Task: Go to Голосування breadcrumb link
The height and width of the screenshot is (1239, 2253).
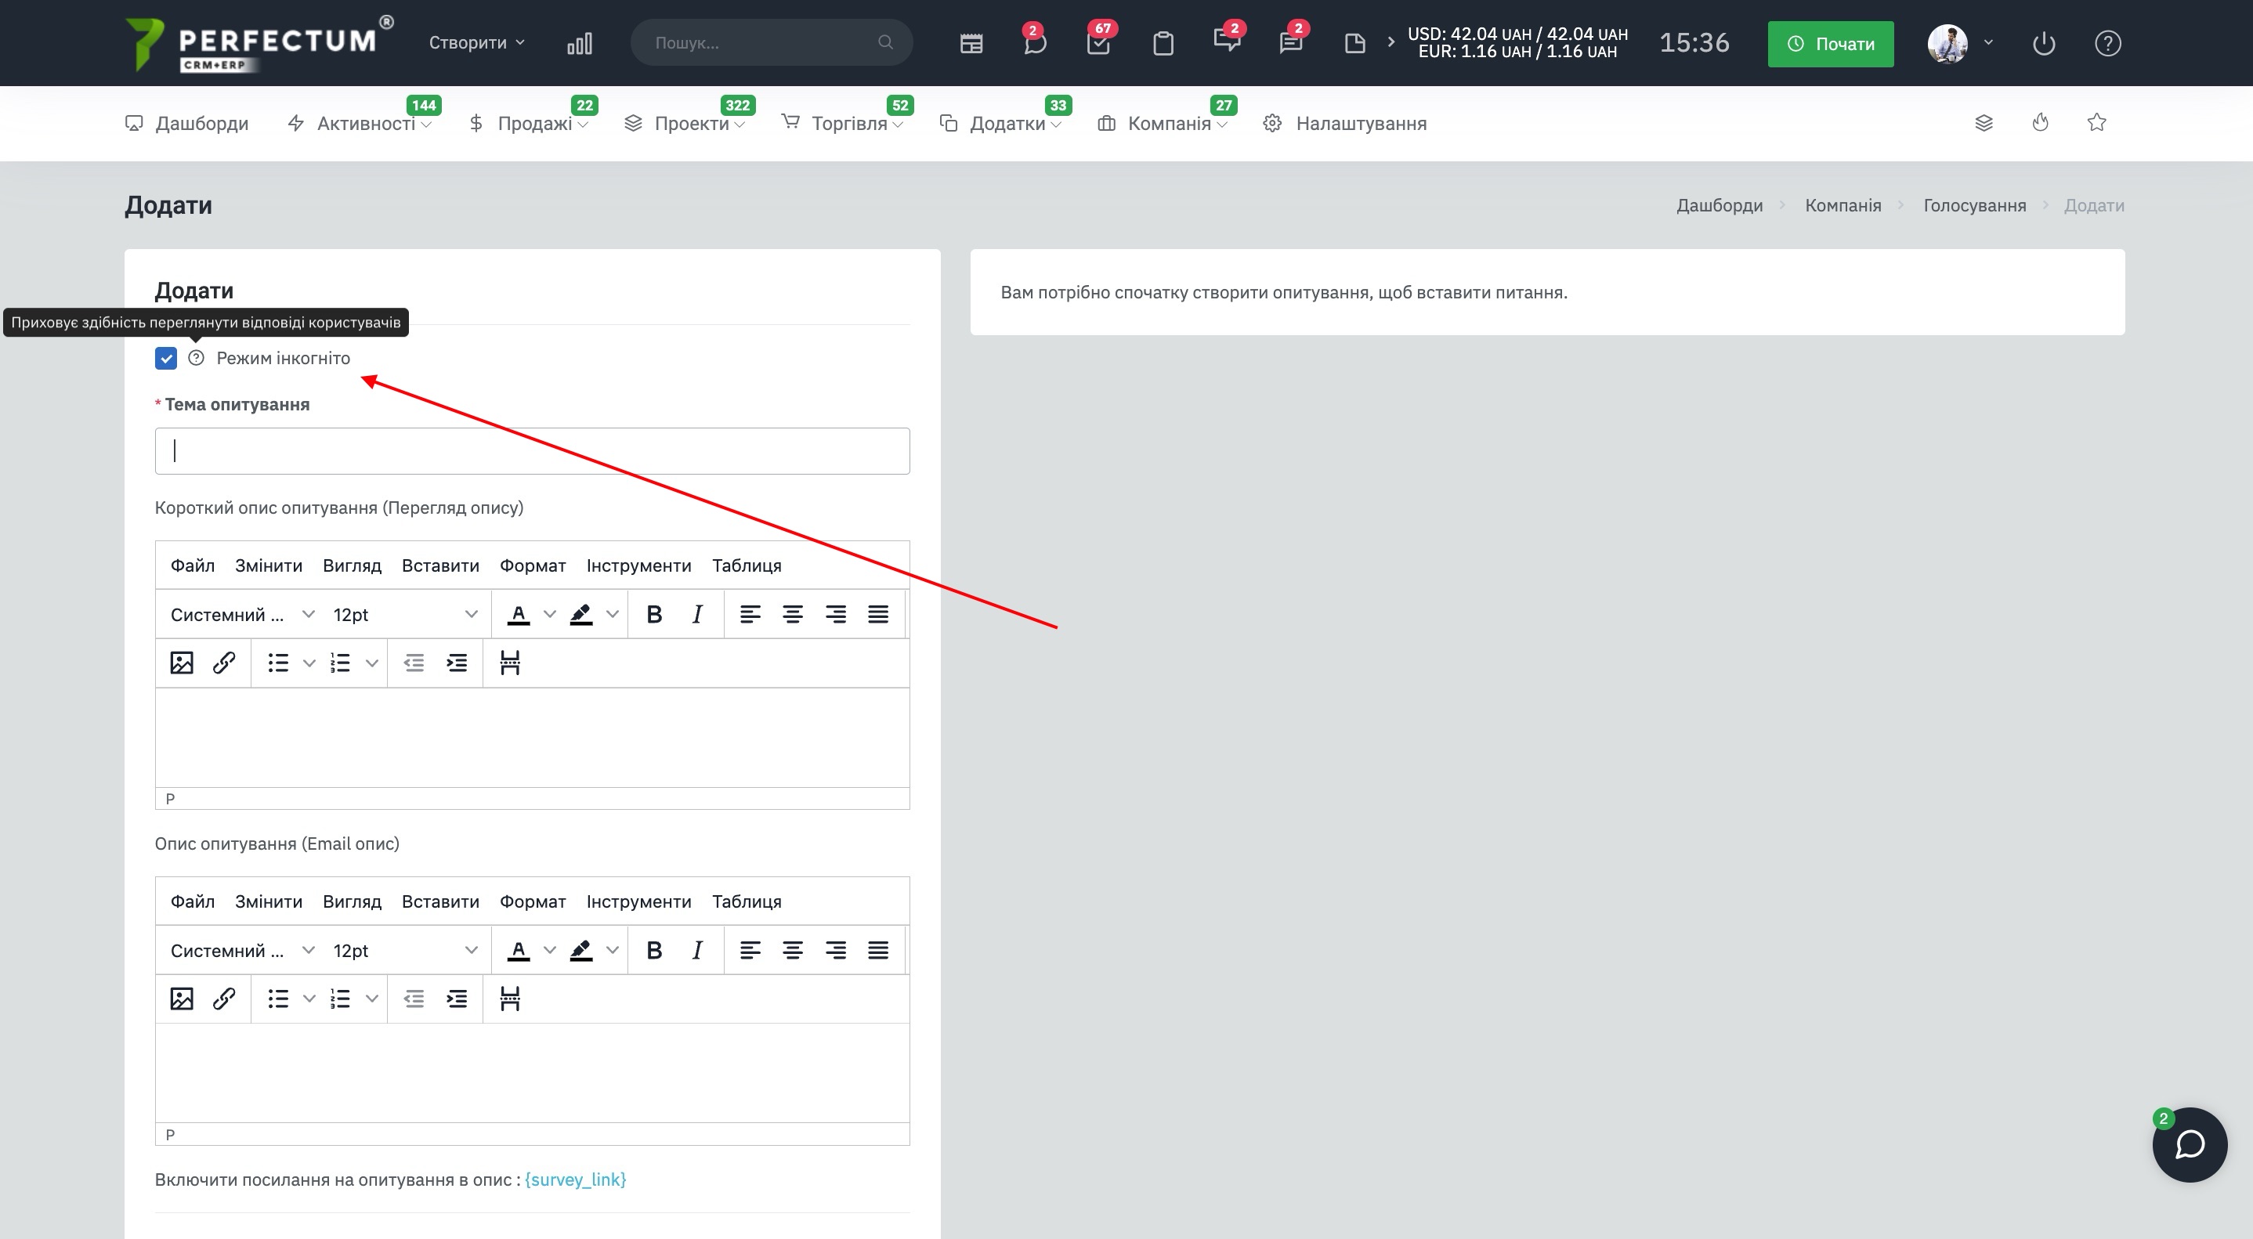Action: coord(1974,205)
